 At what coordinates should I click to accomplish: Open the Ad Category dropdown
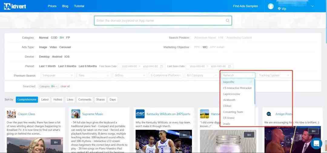point(202,76)
